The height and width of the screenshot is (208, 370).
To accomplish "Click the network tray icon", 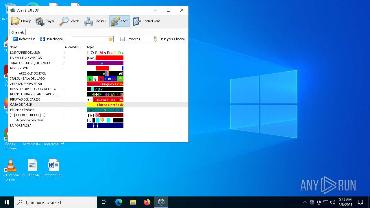I will [x=326, y=202].
